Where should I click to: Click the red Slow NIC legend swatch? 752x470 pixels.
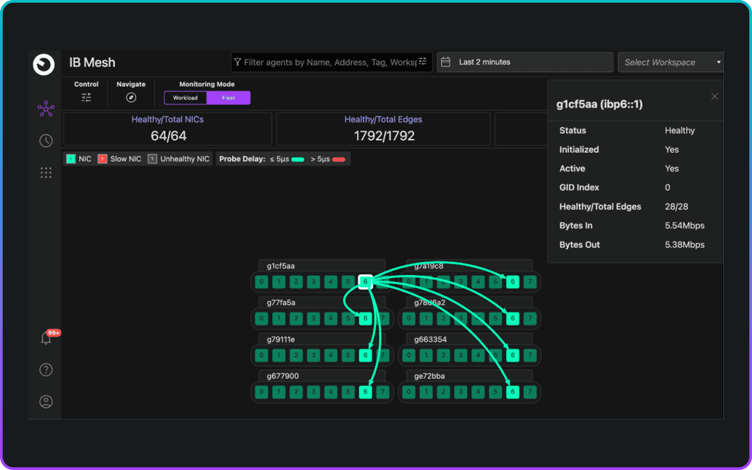(x=103, y=159)
